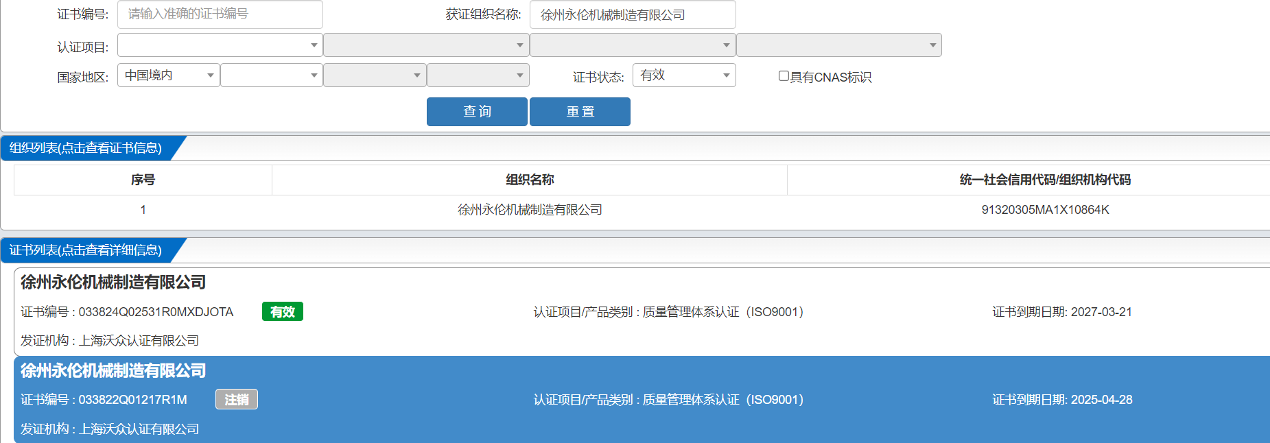Click certificate number 033824Q02531R0MXDJOTA
Viewport: 1270px width, 443px height.
point(156,312)
